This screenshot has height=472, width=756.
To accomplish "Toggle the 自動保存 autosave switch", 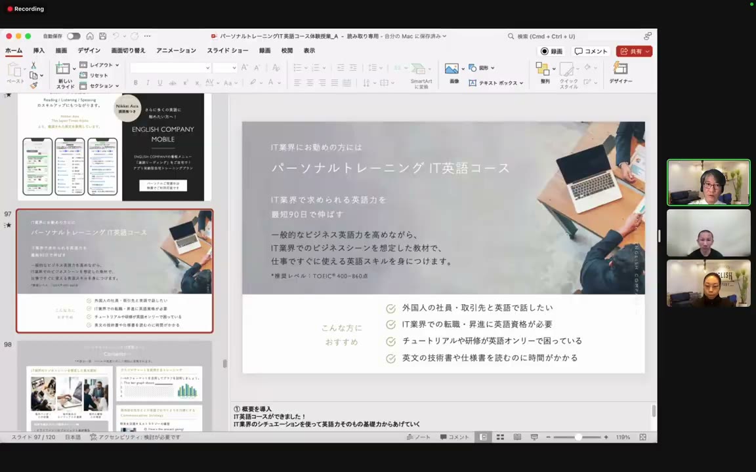I will 73,36.
